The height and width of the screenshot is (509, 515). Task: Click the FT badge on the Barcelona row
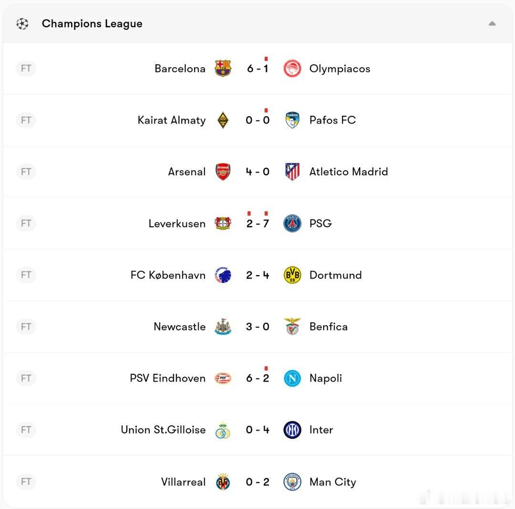26,69
